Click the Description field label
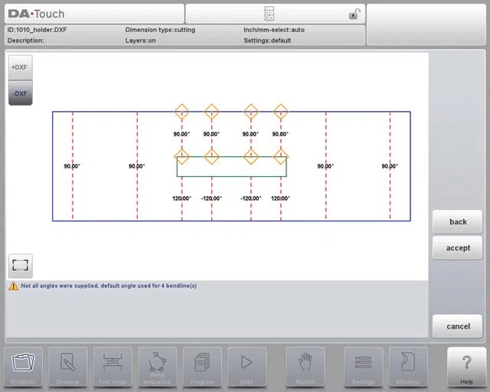Viewport: 490px width, 392px height. coord(25,41)
